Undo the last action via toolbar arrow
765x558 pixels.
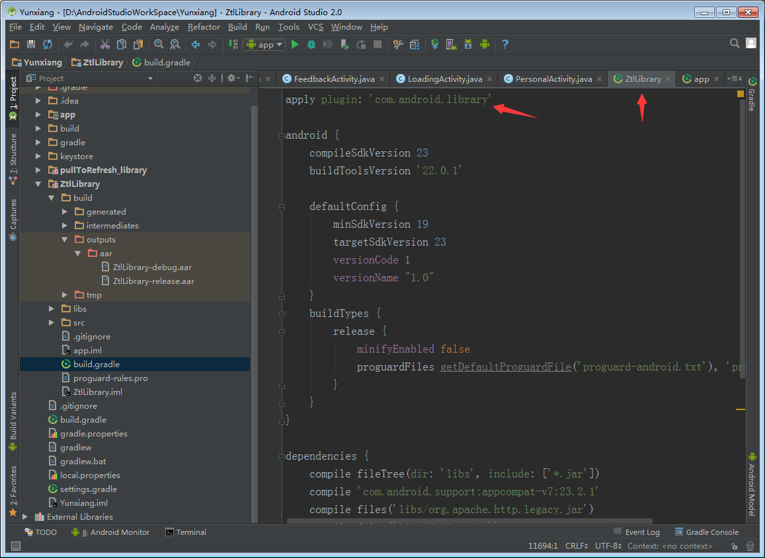(x=68, y=44)
